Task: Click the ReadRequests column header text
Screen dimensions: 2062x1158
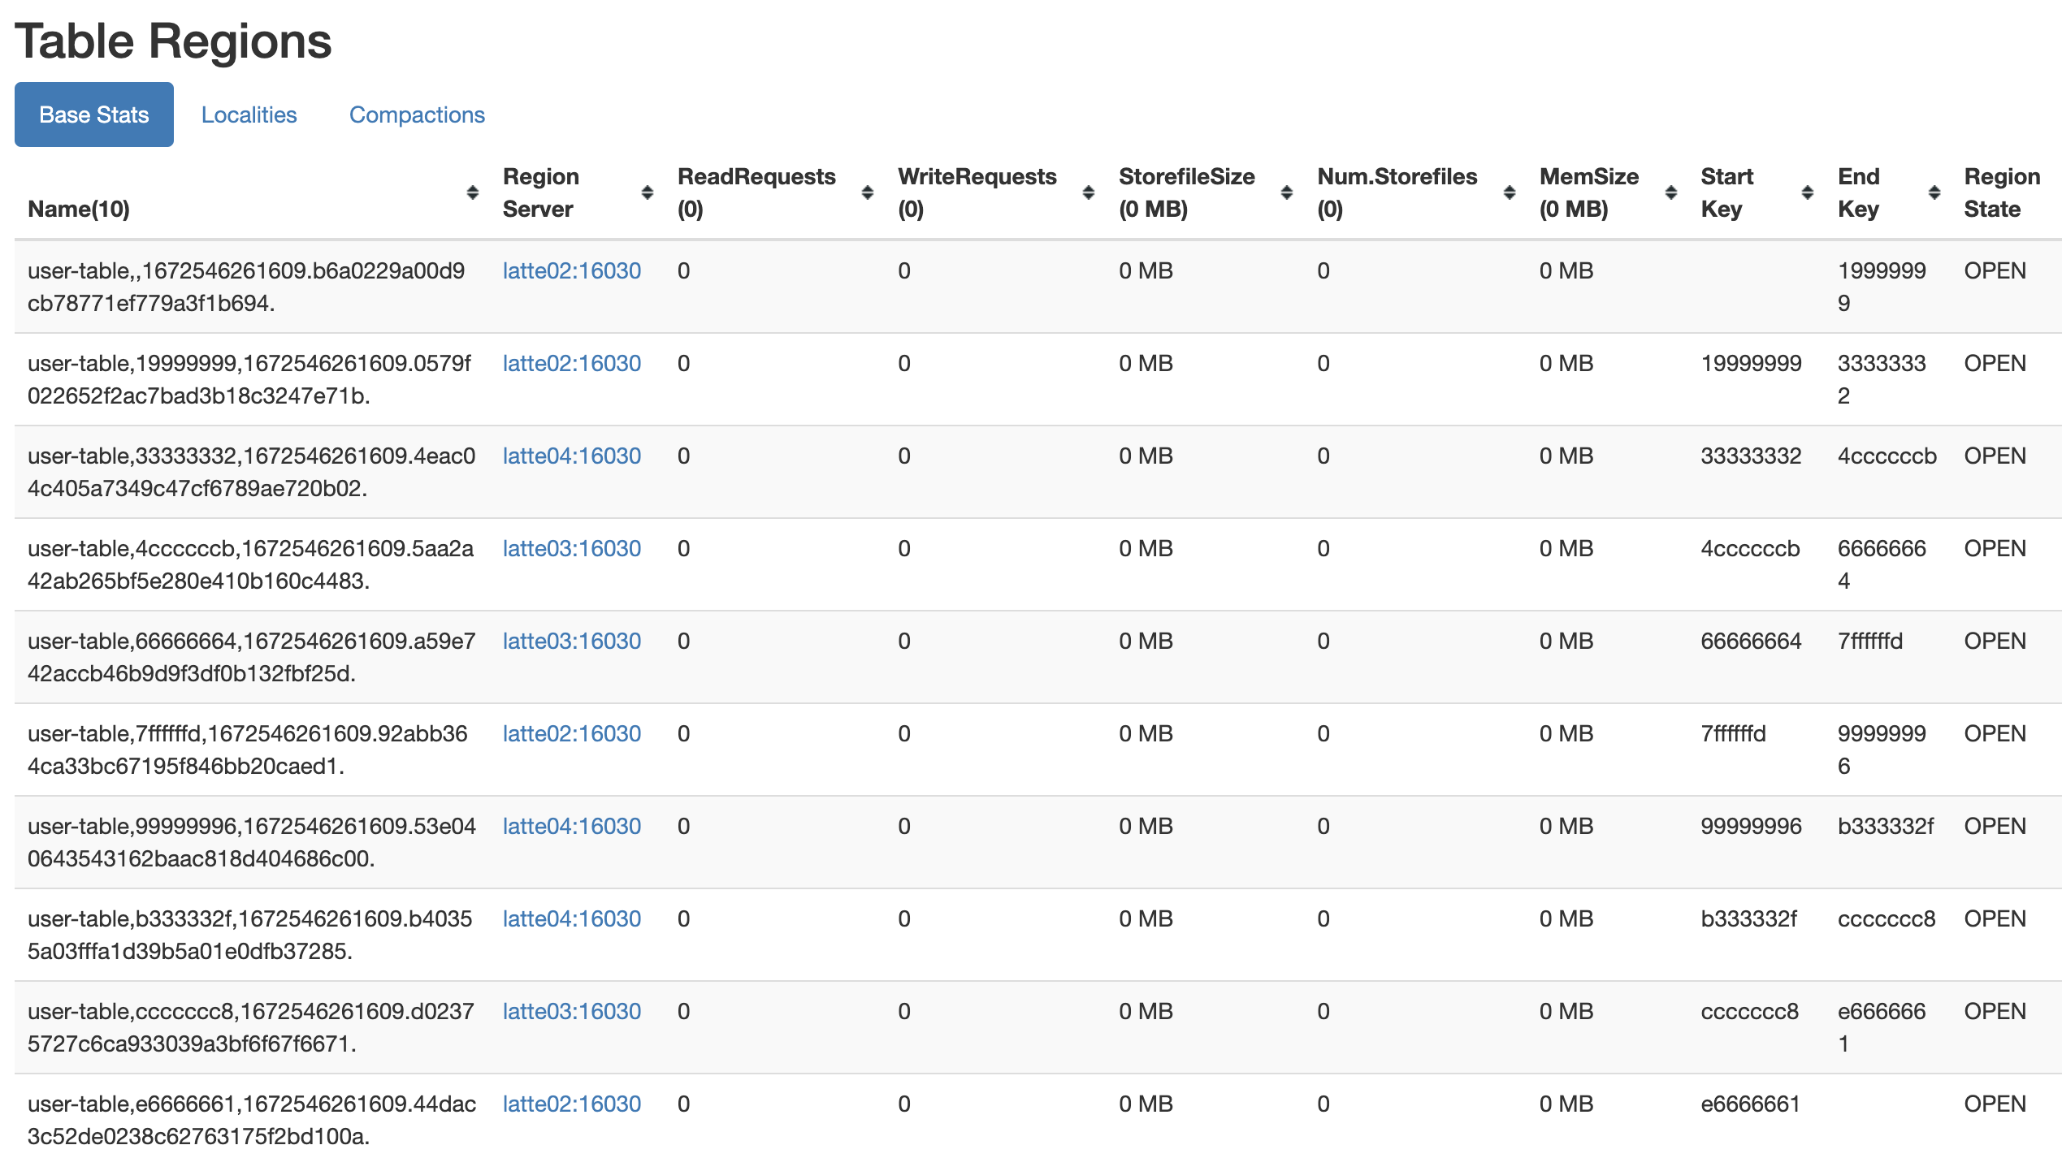Action: coord(756,177)
